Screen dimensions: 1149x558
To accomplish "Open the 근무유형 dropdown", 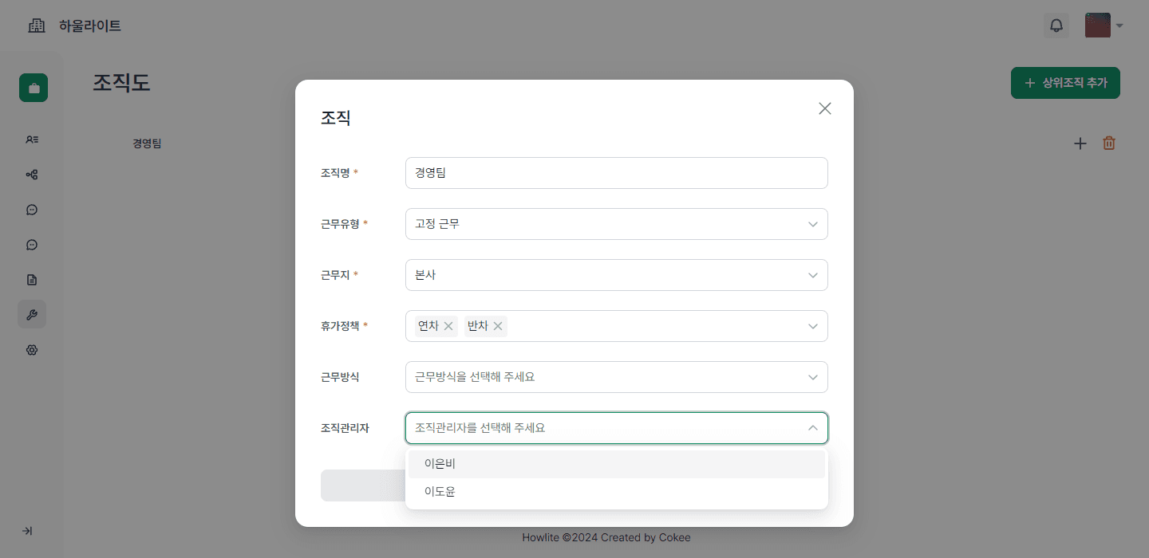I will [x=616, y=224].
